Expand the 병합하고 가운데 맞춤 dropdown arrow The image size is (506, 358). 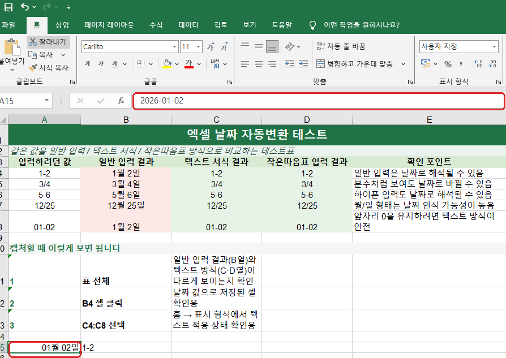(x=403, y=64)
